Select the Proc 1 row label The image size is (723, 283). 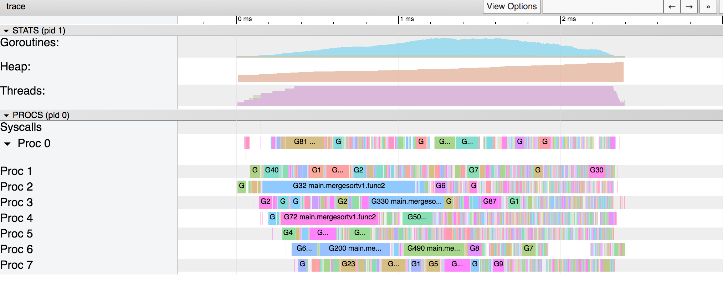click(x=16, y=171)
